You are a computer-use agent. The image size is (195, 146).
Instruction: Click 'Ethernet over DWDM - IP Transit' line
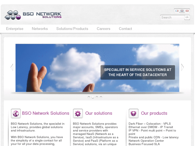click(x=151, y=127)
